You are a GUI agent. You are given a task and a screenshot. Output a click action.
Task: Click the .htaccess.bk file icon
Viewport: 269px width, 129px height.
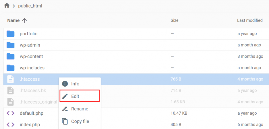pos(11,91)
